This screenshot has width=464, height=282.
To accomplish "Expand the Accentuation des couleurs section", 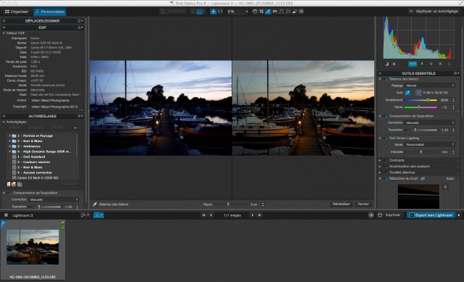I will tap(380, 167).
